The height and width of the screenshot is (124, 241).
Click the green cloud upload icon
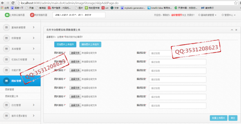click(x=7, y=15)
